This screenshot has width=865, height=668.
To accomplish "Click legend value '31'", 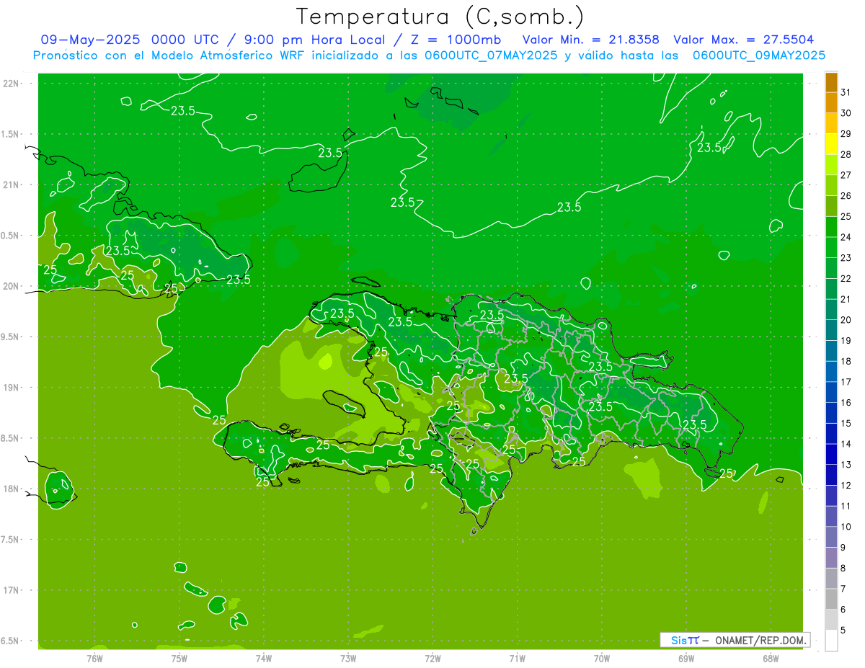I will pos(846,92).
